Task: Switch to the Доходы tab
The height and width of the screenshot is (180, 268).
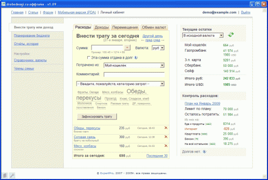Action: coord(102,27)
